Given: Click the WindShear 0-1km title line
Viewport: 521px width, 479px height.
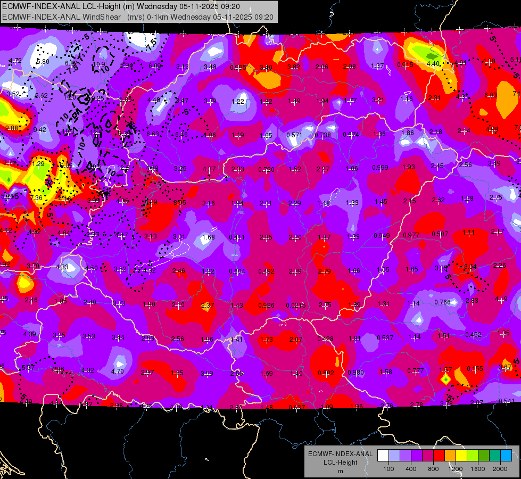Looking at the screenshot, I should click(x=138, y=17).
